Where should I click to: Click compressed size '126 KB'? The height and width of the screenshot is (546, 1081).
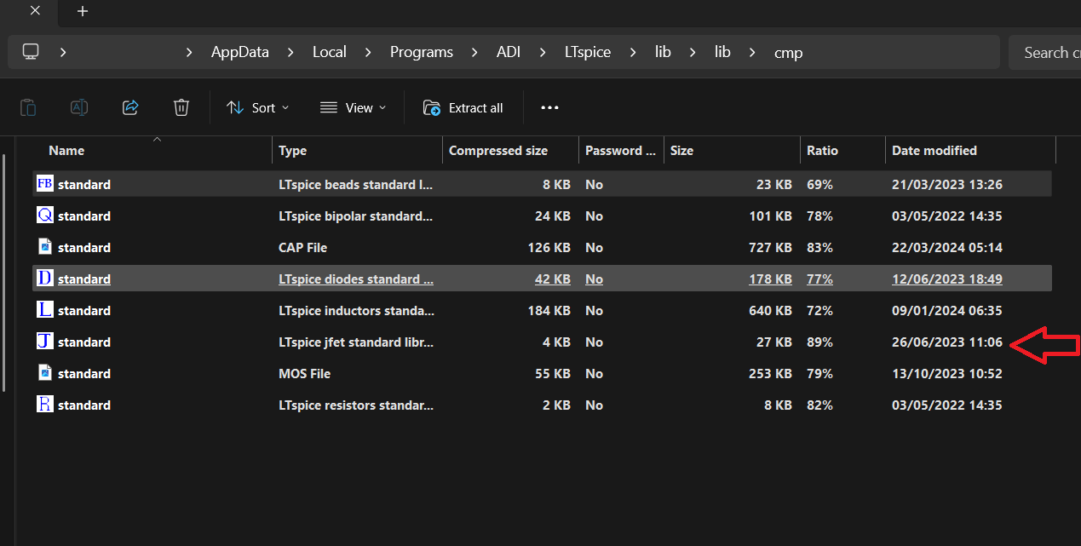(x=549, y=247)
